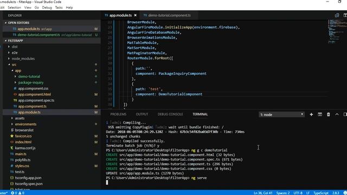Click TypeScript version 2.8.3 in status bar
Viewport: 347px width, 195px height.
click(336, 193)
